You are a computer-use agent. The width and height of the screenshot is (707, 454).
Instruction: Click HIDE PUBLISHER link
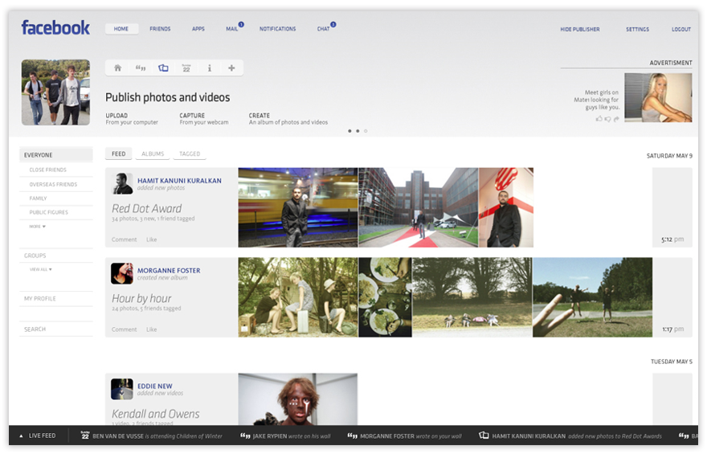(580, 29)
